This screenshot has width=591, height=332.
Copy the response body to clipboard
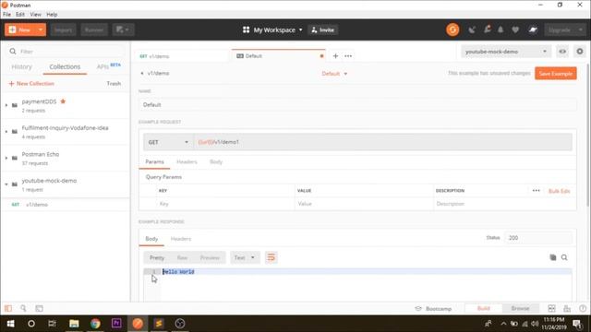click(552, 257)
